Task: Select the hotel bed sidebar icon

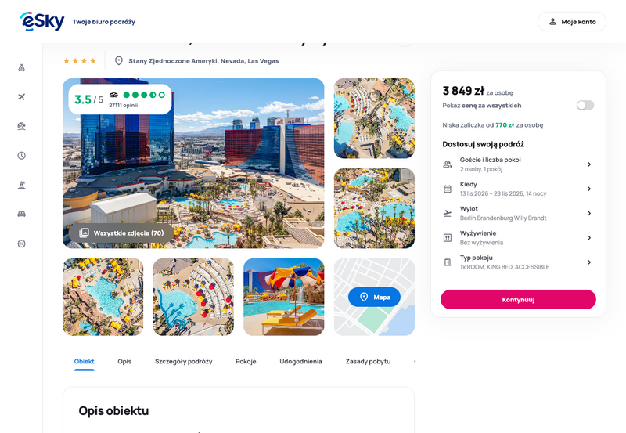Action: [x=22, y=214]
